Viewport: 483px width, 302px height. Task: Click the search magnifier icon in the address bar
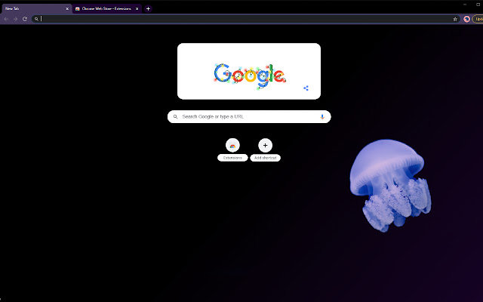36,19
